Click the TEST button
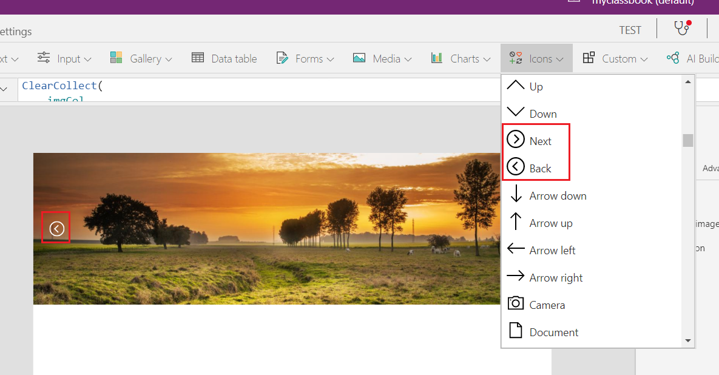 (x=630, y=29)
